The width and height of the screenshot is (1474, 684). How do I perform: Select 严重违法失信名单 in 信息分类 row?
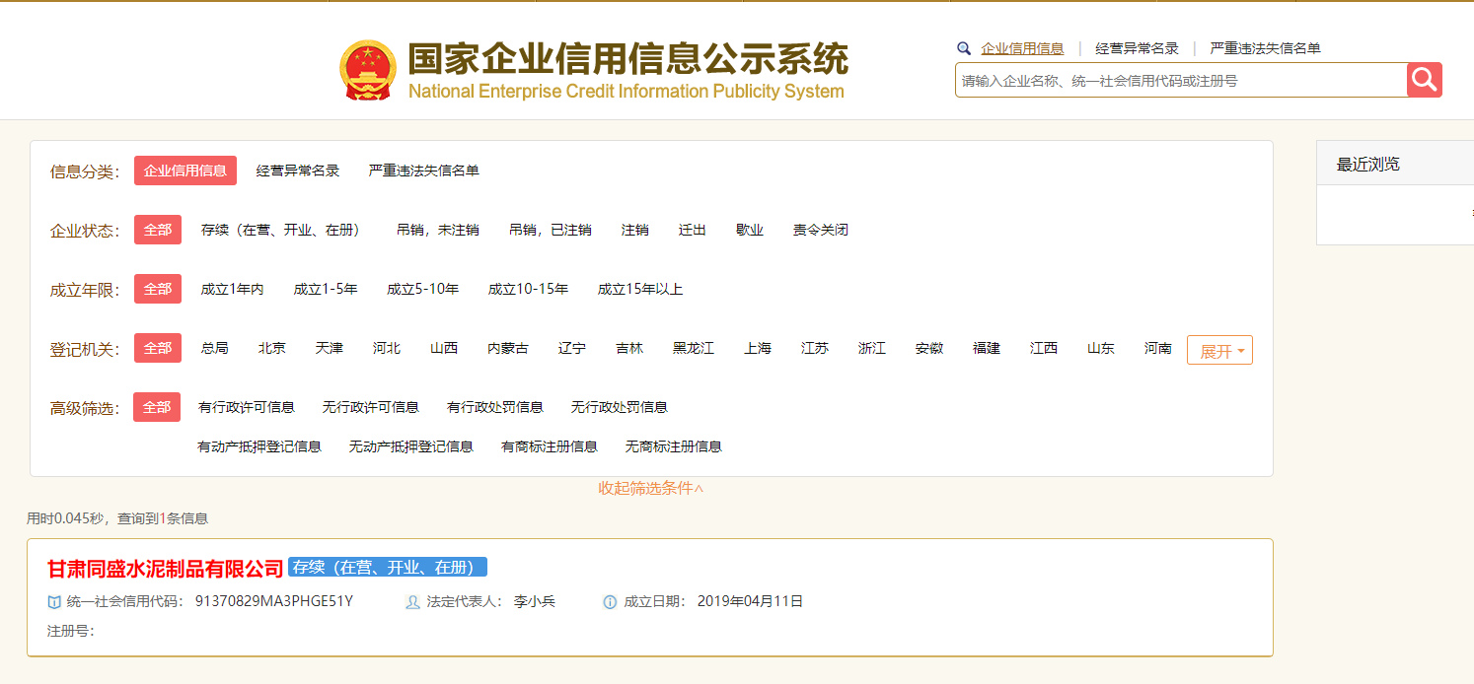click(424, 171)
